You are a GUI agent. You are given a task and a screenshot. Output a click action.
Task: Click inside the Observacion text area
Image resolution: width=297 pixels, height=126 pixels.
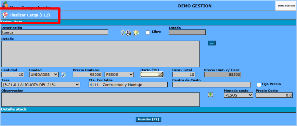[x=100, y=99]
